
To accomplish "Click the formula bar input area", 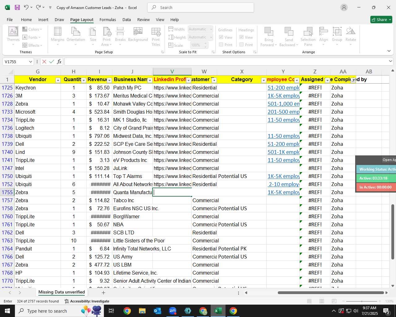I will (x=226, y=62).
